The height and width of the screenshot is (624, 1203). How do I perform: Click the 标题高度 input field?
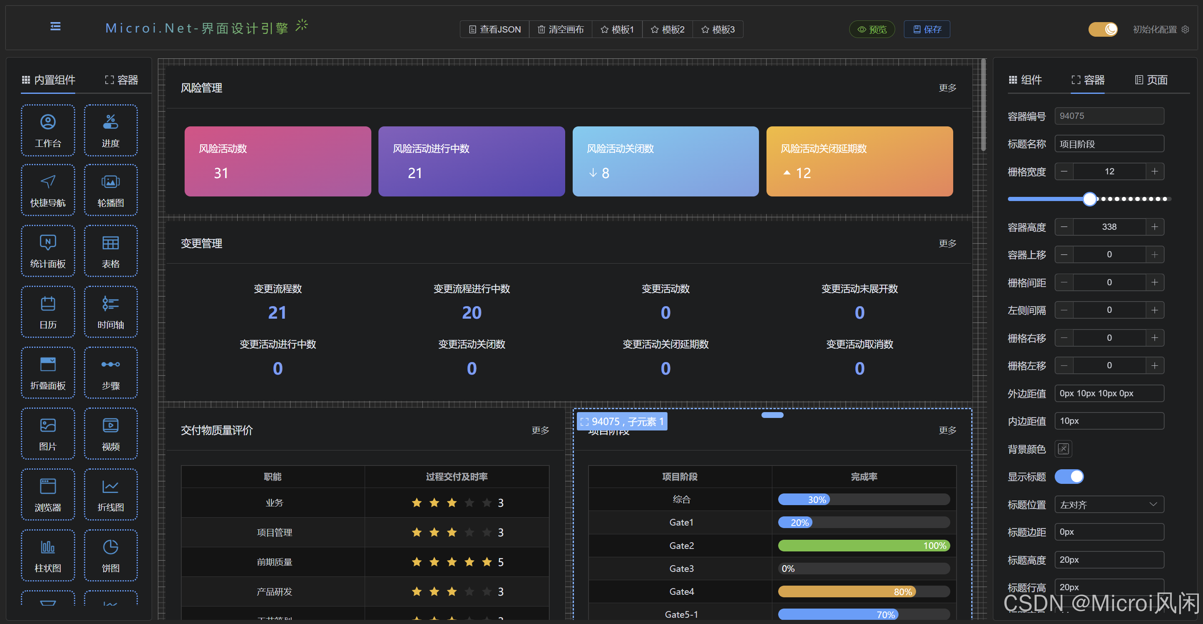click(x=1109, y=560)
